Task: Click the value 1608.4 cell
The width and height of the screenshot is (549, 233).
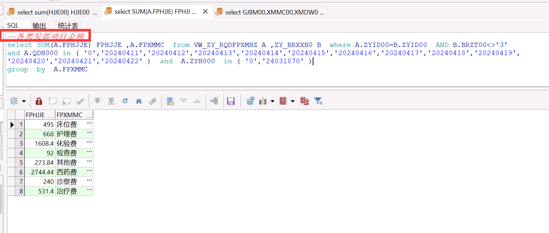Action: 40,143
